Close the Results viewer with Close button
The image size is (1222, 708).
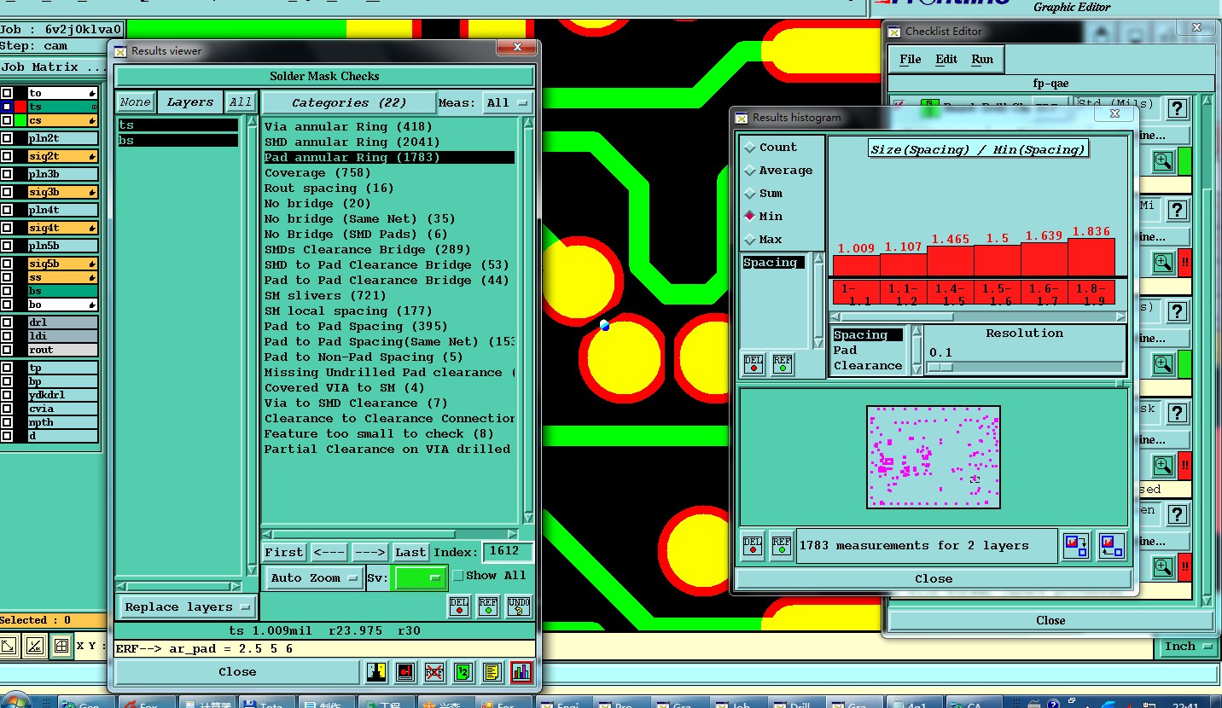point(237,672)
